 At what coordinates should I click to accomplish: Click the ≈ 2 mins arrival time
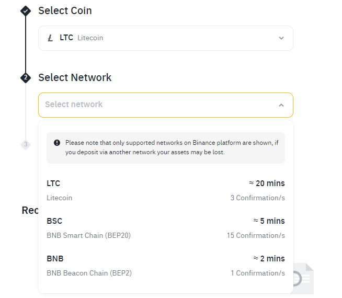point(269,259)
